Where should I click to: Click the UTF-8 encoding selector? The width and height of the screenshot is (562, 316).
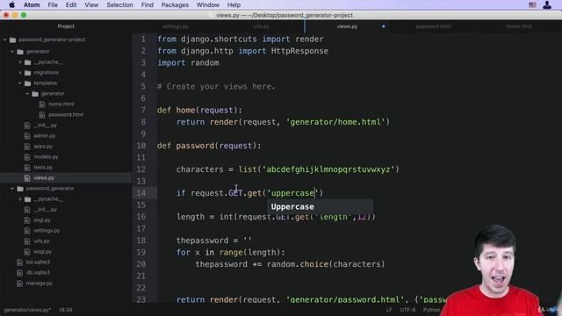tap(407, 310)
